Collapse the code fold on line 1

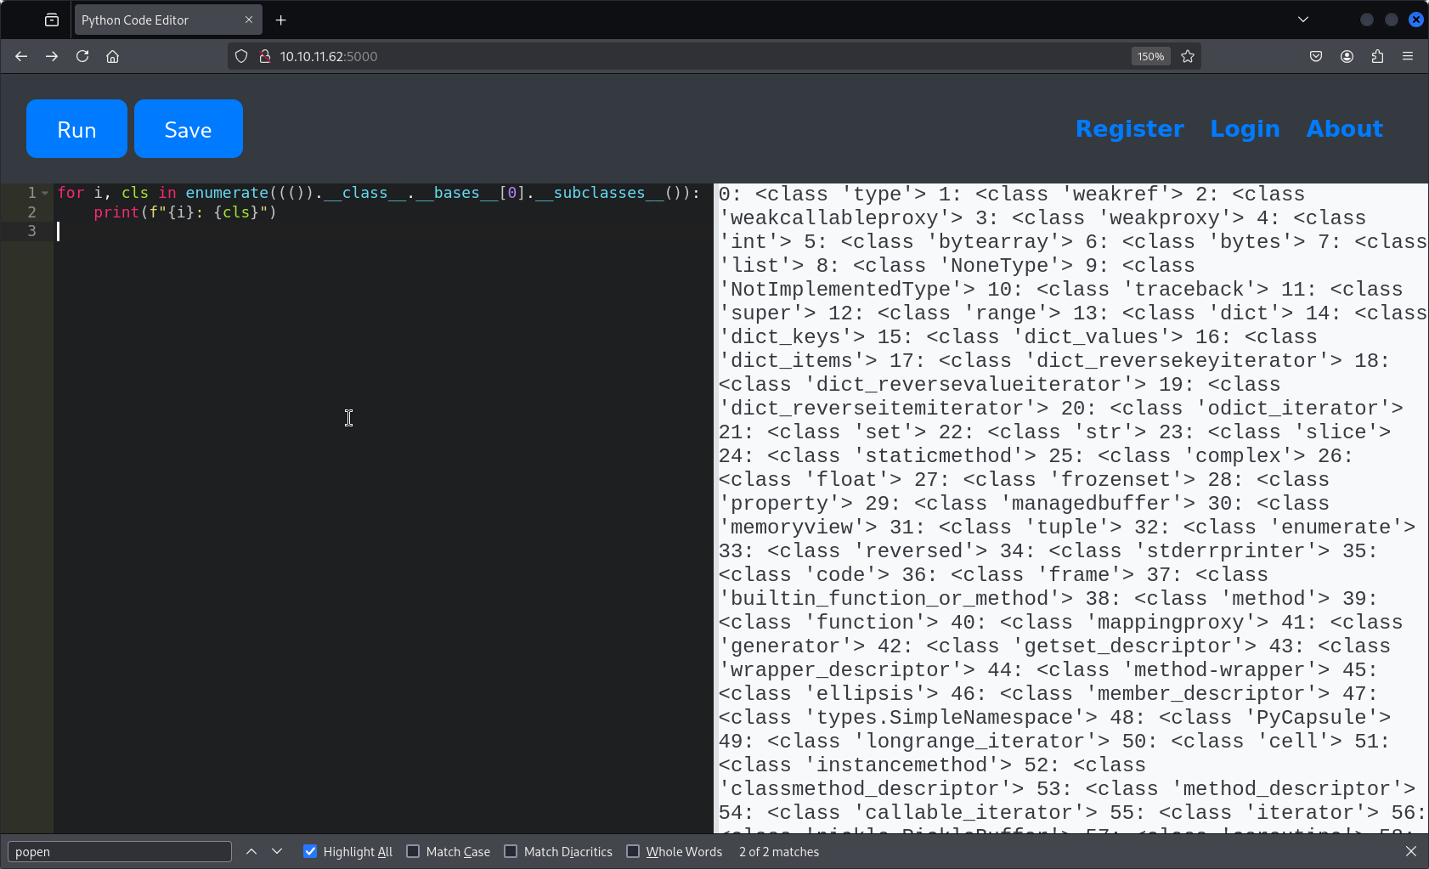click(45, 193)
